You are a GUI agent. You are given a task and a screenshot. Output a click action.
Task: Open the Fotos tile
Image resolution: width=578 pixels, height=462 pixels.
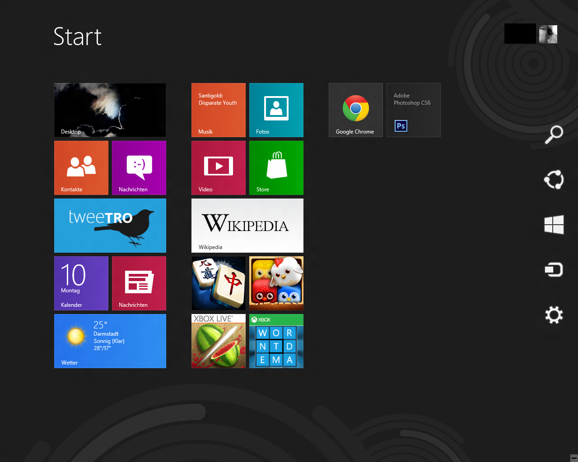pyautogui.click(x=276, y=110)
